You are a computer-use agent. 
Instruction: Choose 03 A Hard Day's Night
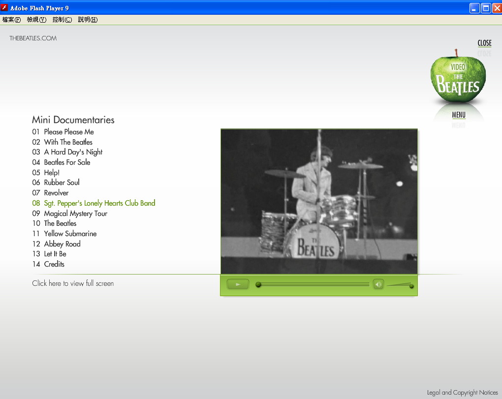pos(67,152)
